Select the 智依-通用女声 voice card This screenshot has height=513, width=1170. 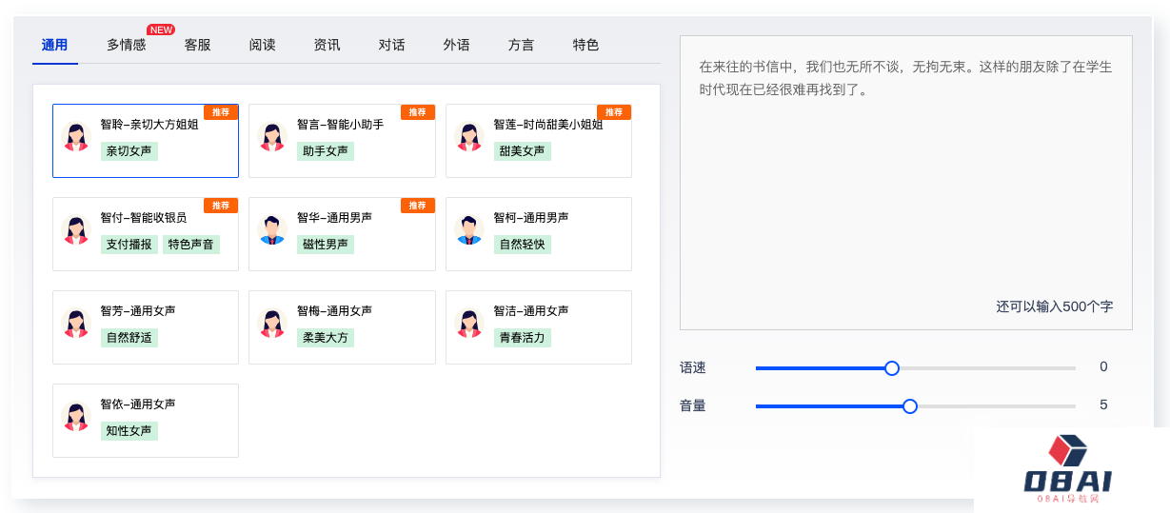146,421
